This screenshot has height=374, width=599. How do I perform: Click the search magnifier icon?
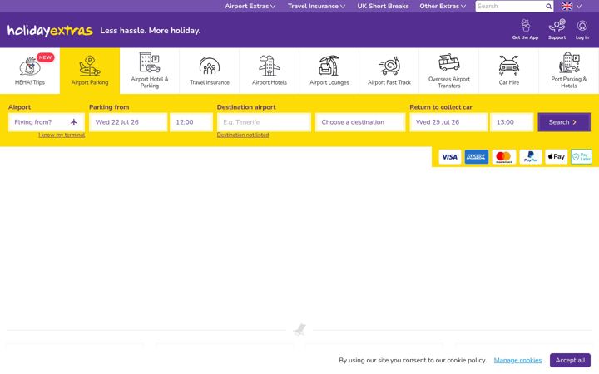(548, 6)
